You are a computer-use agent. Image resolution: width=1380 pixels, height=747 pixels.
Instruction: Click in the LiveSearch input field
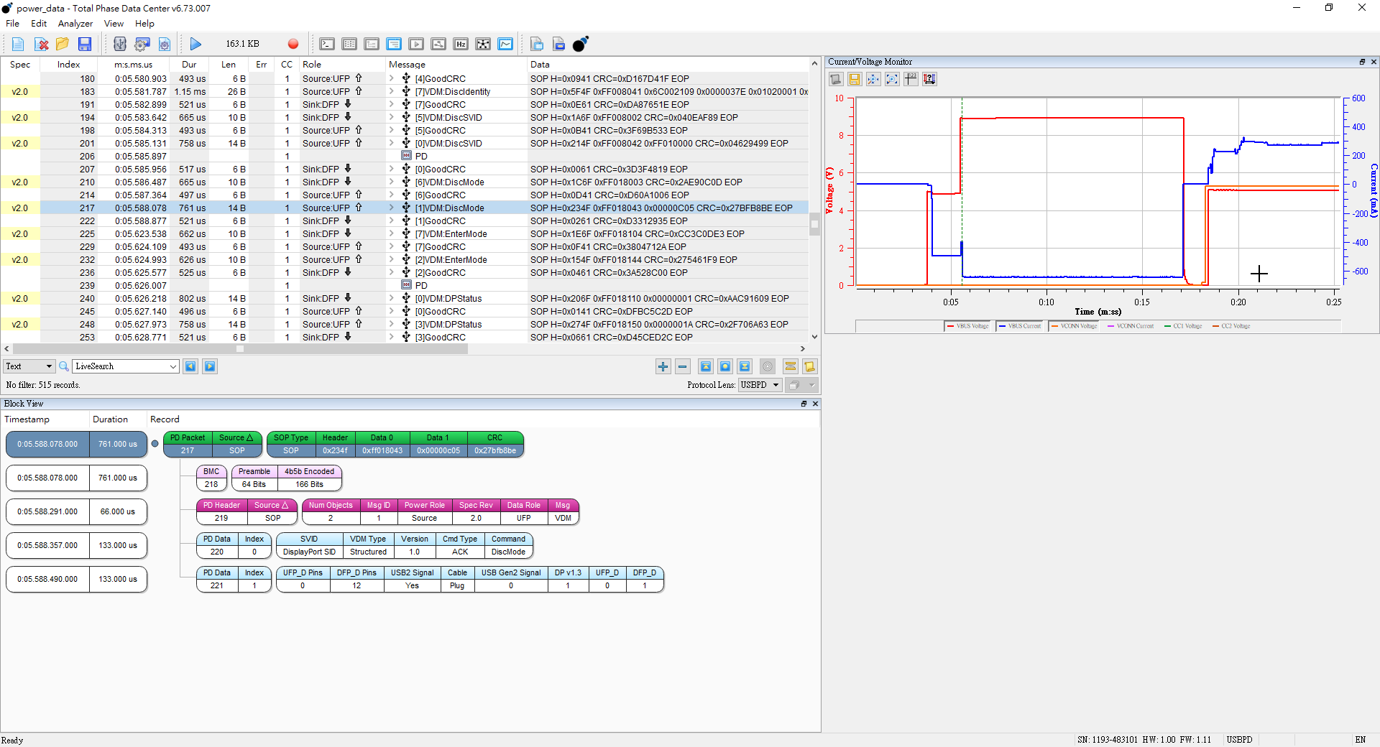(121, 366)
